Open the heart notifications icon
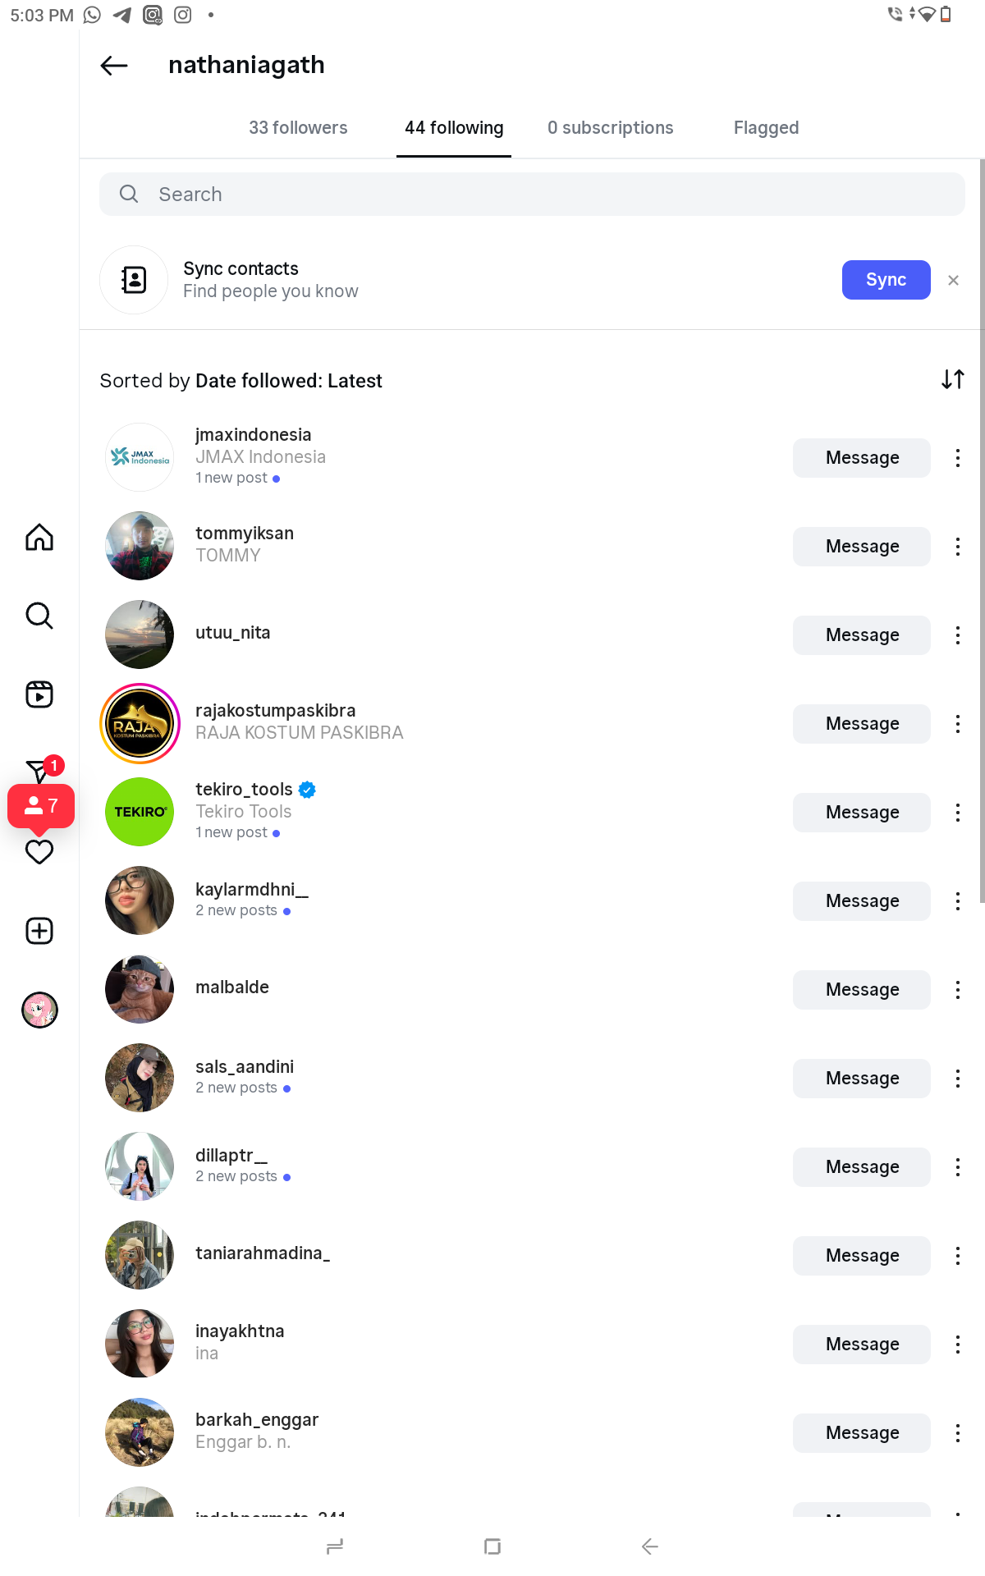This screenshot has height=1576, width=985. pyautogui.click(x=39, y=852)
